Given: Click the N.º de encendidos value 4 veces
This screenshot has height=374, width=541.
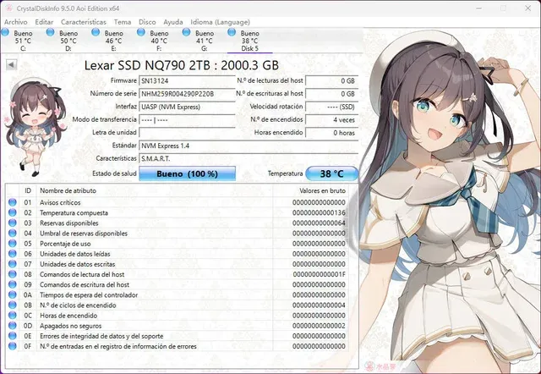Looking at the screenshot, I should [x=331, y=120].
